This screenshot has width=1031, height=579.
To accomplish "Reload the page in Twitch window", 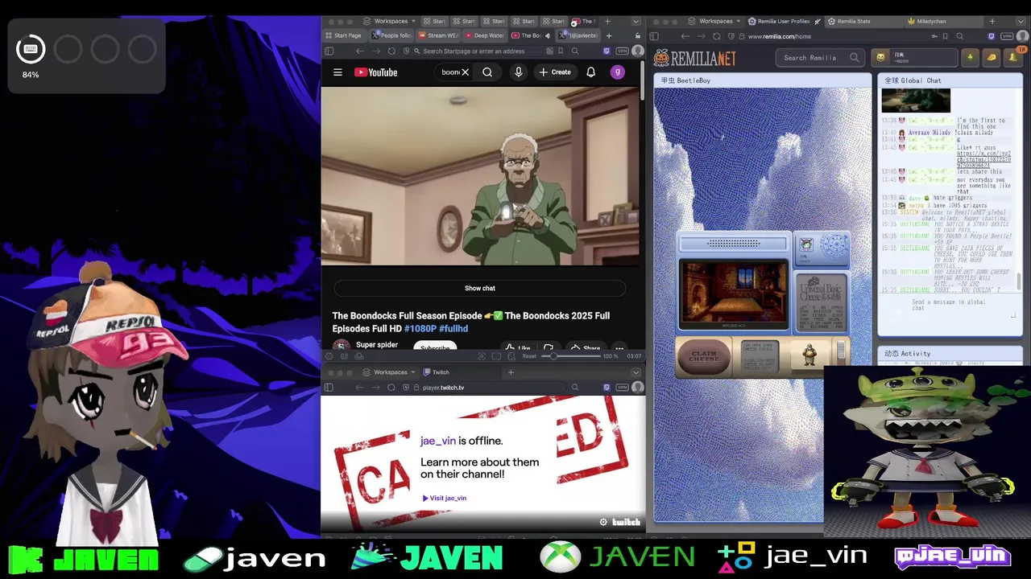I will click(x=391, y=388).
